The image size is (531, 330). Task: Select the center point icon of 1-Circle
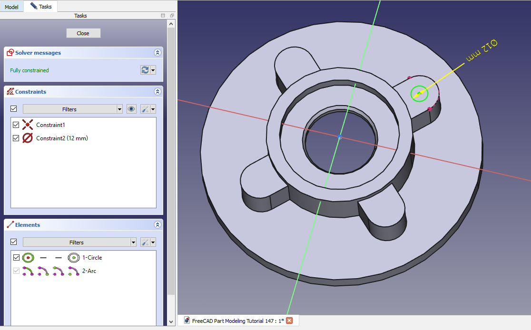tap(74, 258)
